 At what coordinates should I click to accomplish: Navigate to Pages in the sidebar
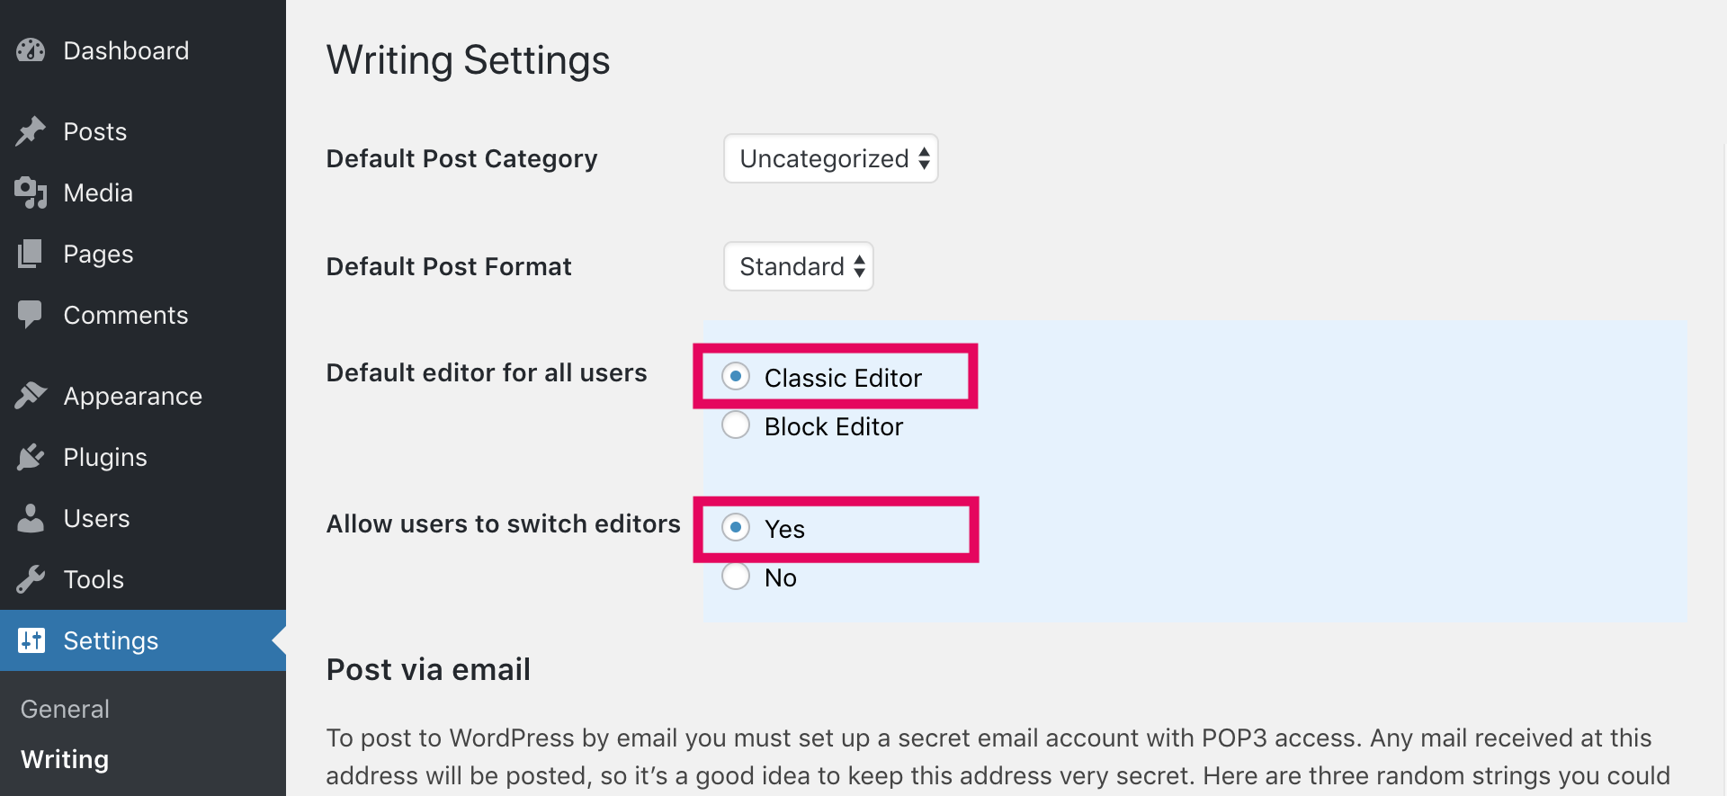click(x=98, y=255)
